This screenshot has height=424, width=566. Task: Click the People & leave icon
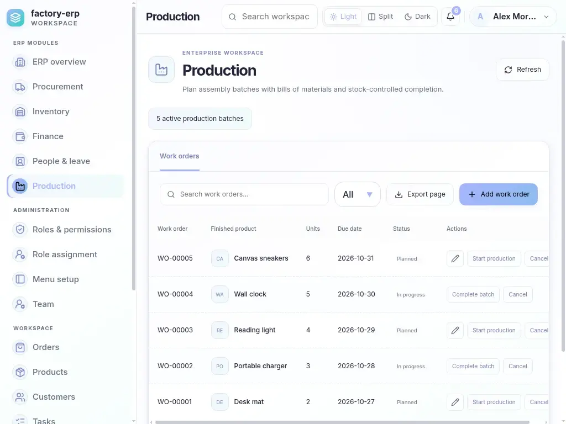click(20, 161)
